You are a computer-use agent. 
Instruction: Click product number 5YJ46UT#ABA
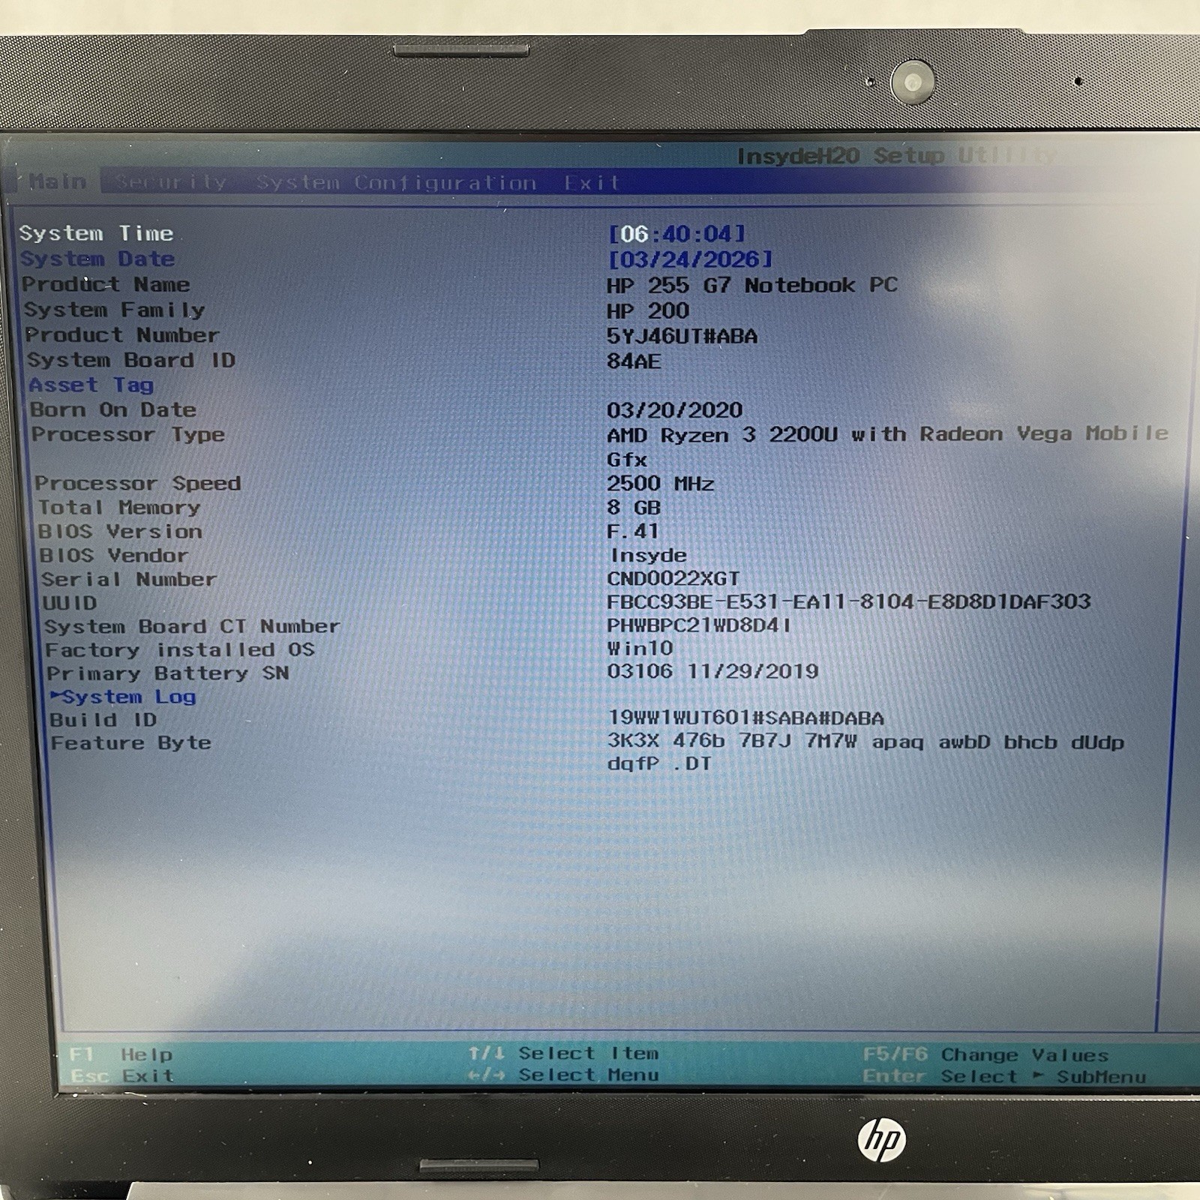pos(682,336)
